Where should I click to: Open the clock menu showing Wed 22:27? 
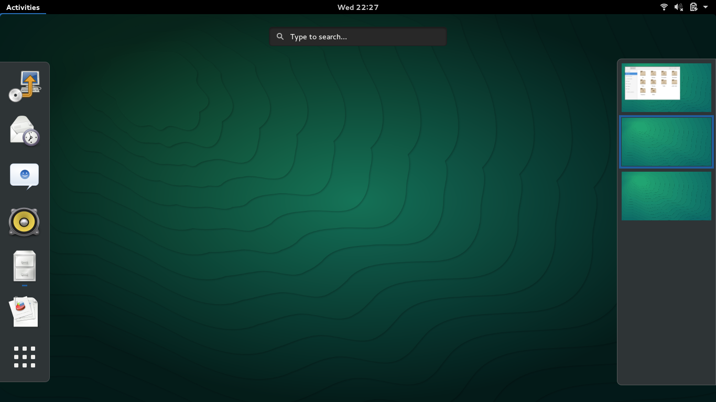[358, 7]
